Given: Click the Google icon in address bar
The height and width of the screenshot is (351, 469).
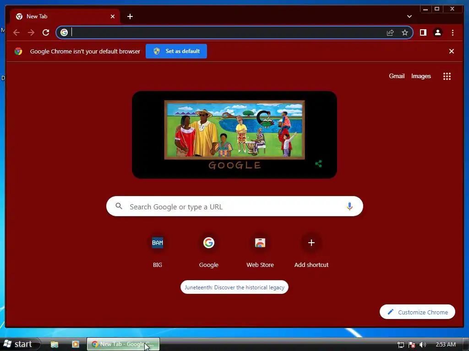Looking at the screenshot, I should tap(64, 32).
